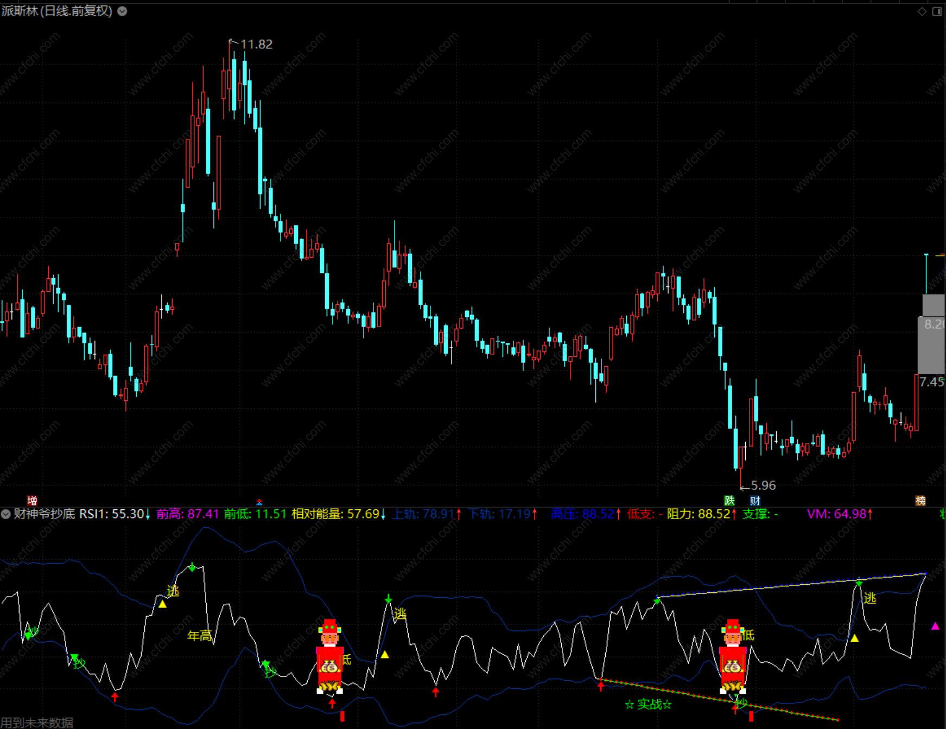This screenshot has width=946, height=729.
Task: Click the leftmost red up arrow in indicator
Action: (x=115, y=697)
